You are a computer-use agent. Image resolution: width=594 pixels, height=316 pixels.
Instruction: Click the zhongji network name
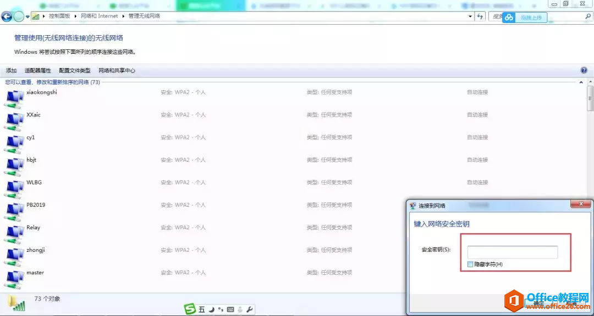coord(36,250)
